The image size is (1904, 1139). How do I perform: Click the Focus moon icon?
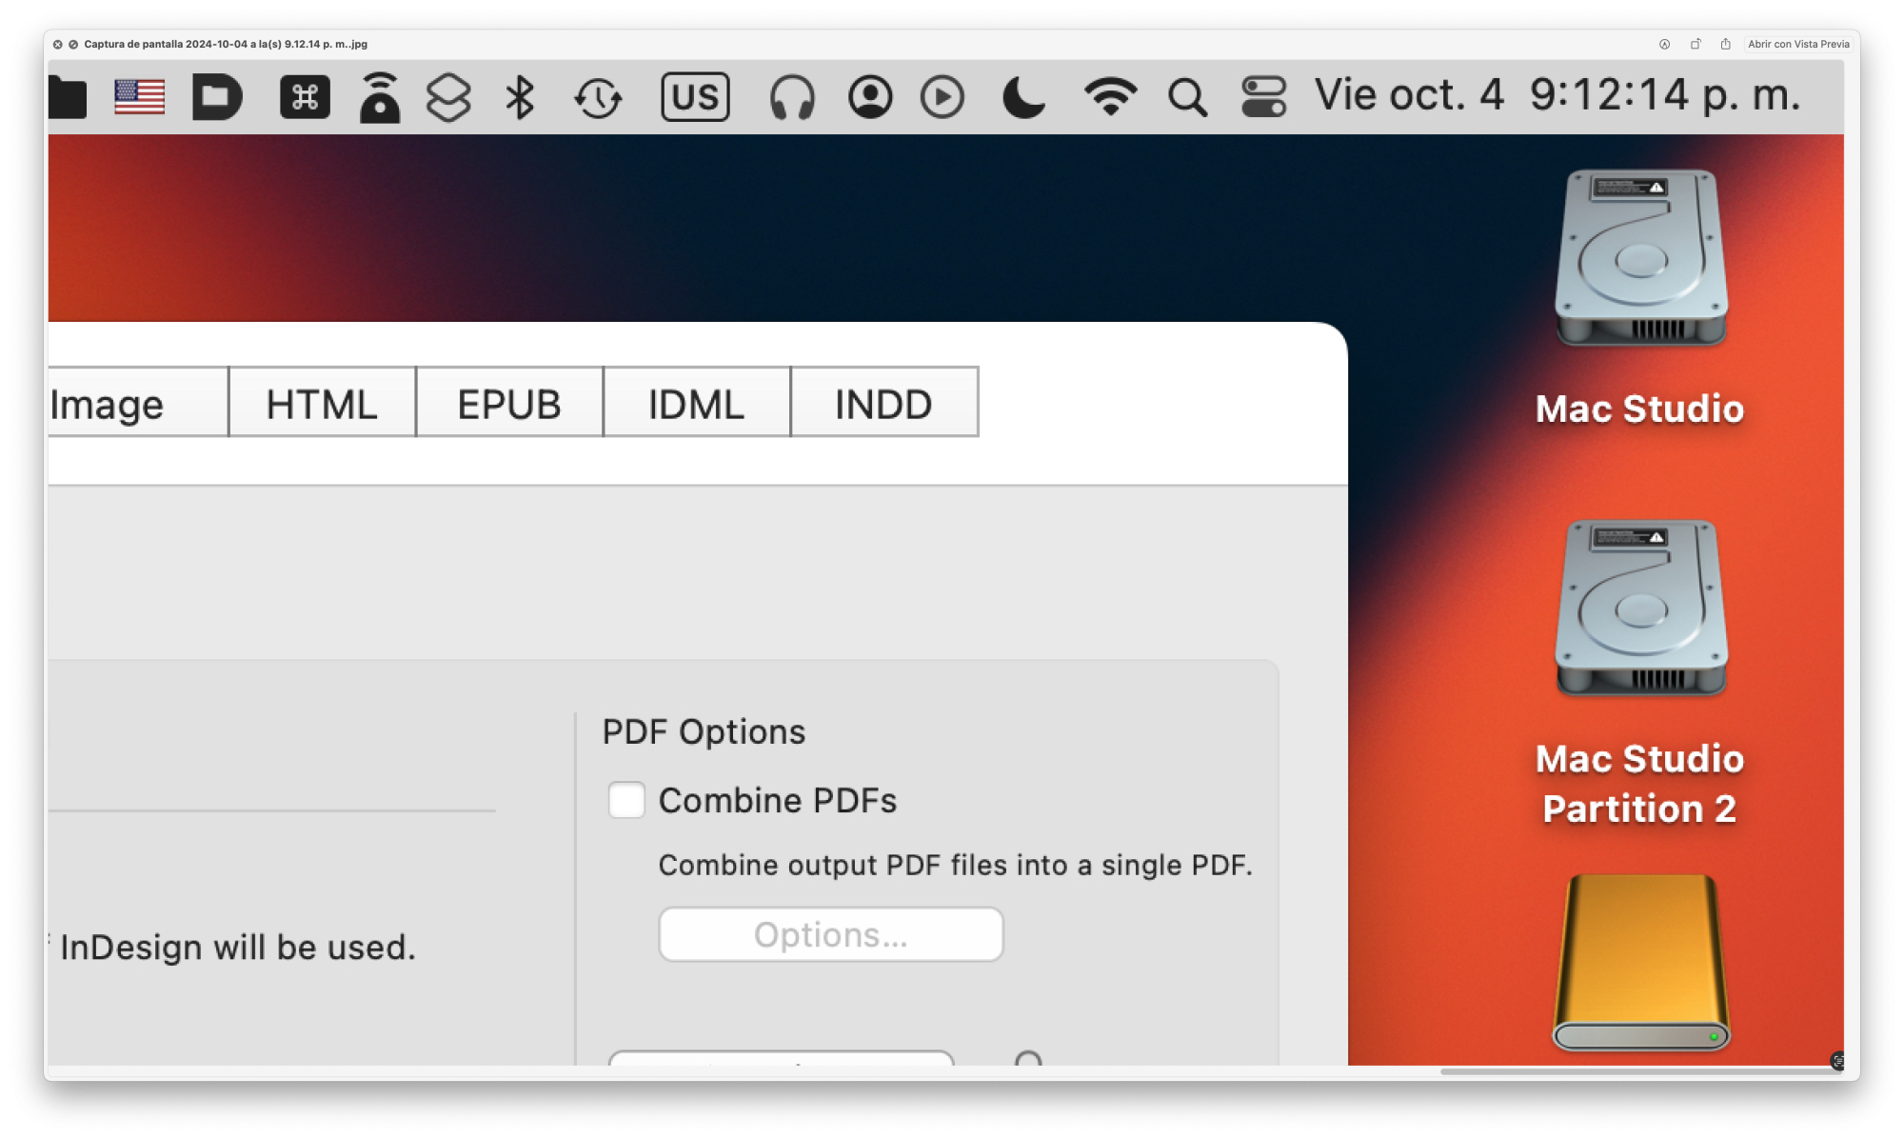1023,97
